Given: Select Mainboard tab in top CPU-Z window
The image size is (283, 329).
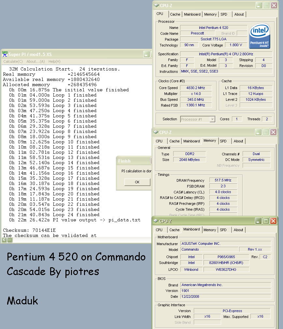Looking at the screenshot, I should pos(192,14).
